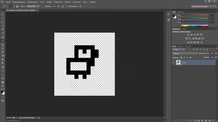Open the pencil Mode dropdown
This screenshot has width=218, height=122.
coord(33,6)
